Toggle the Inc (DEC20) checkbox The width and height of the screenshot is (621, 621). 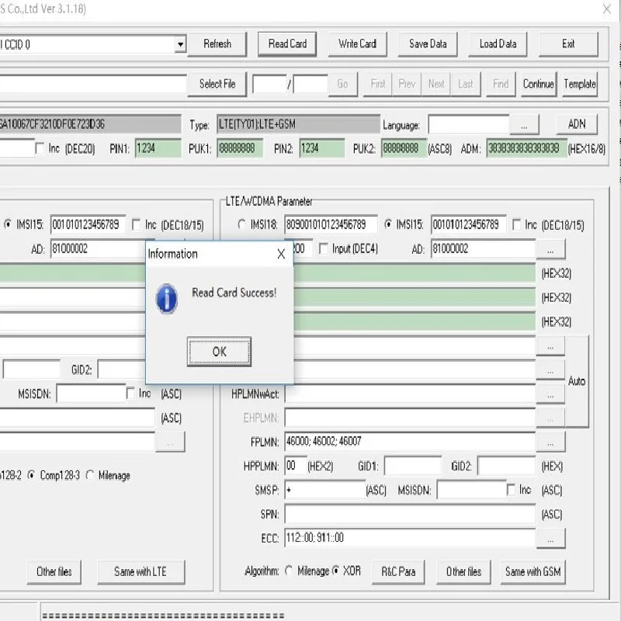point(40,148)
